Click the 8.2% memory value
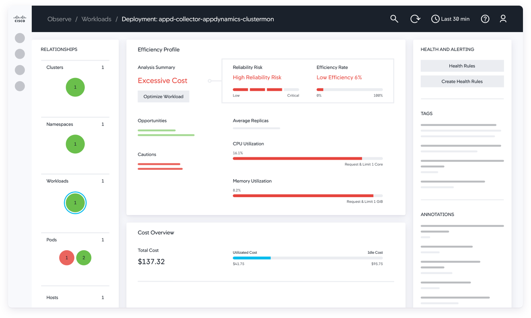 237,190
